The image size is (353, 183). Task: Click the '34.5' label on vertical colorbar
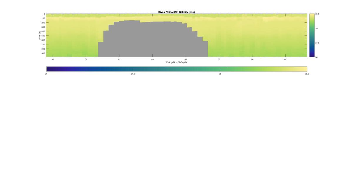(317, 43)
